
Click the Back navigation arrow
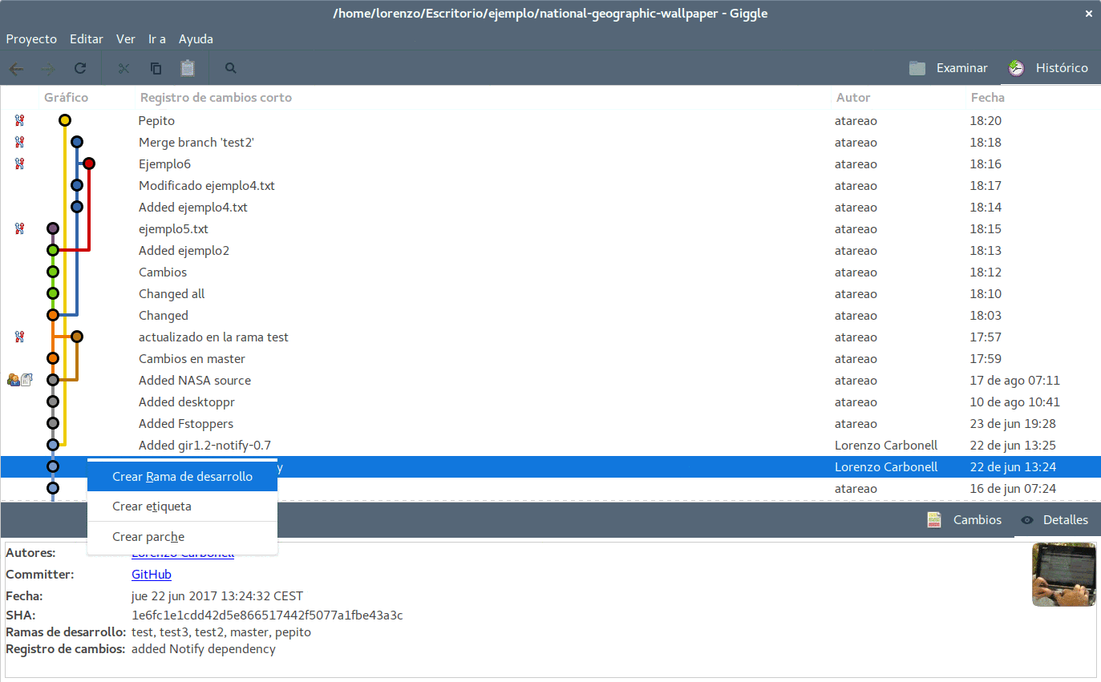pos(16,68)
